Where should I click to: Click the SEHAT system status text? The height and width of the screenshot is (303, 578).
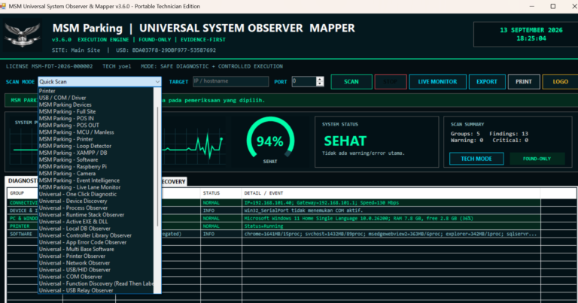tap(345, 141)
